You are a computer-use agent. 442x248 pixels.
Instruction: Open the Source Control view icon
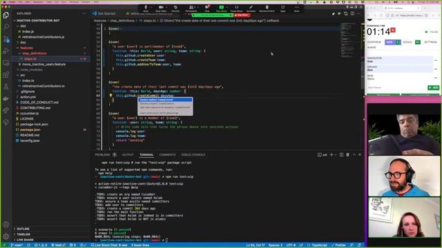click(6, 39)
